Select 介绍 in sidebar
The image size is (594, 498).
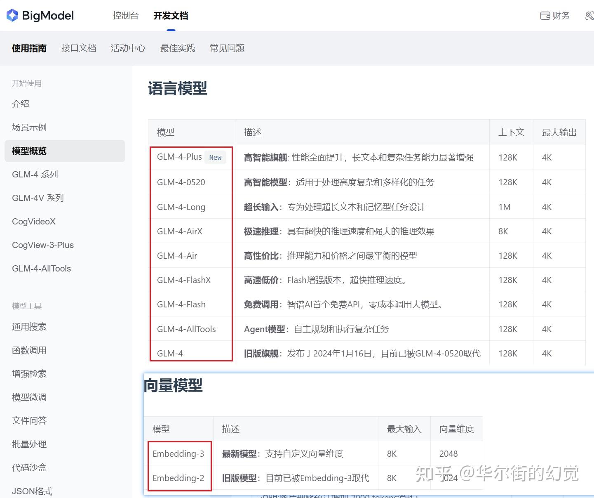click(21, 104)
